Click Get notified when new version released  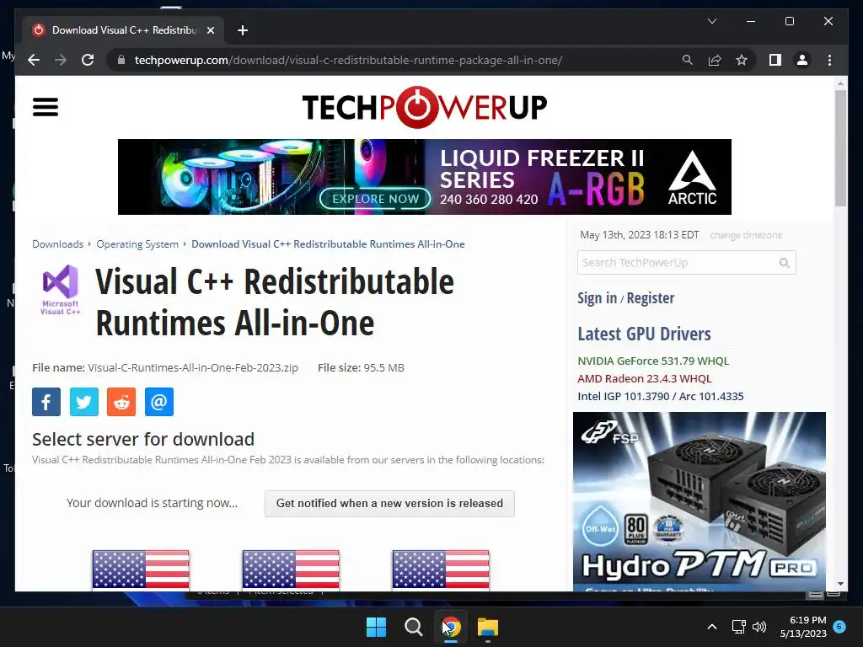tap(389, 504)
